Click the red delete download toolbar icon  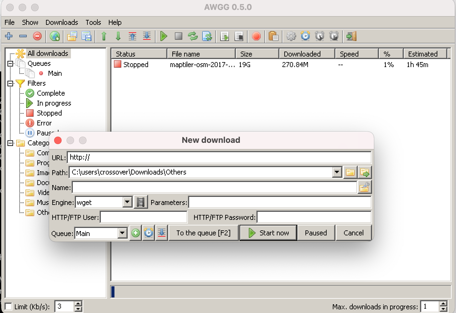[x=37, y=36]
